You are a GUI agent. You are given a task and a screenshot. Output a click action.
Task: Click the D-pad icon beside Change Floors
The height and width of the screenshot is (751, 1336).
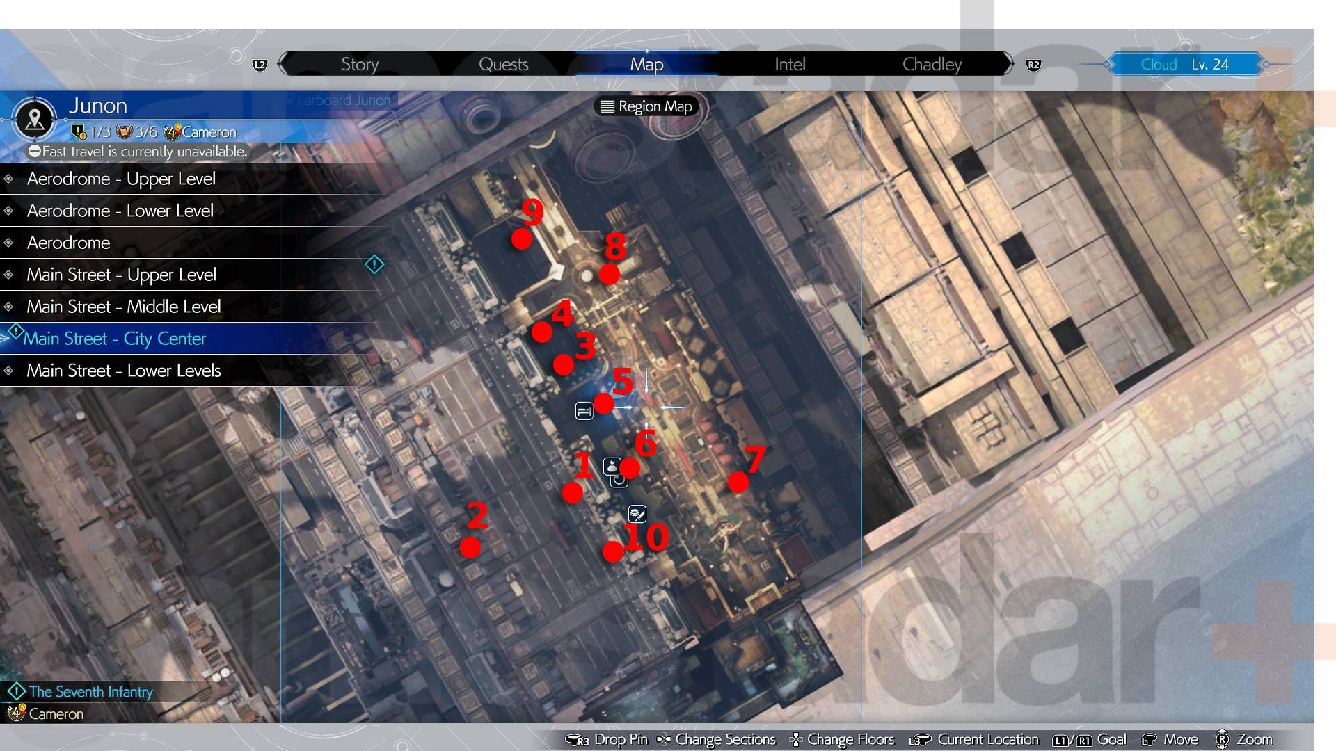point(796,740)
